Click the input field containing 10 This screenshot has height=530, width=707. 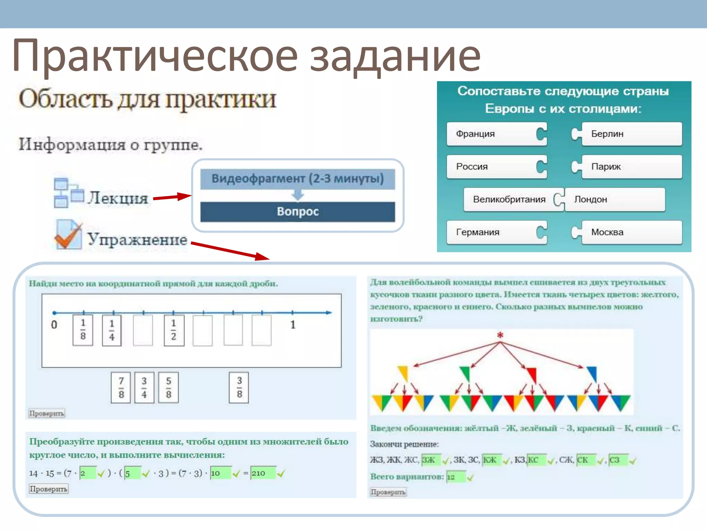click(221, 473)
